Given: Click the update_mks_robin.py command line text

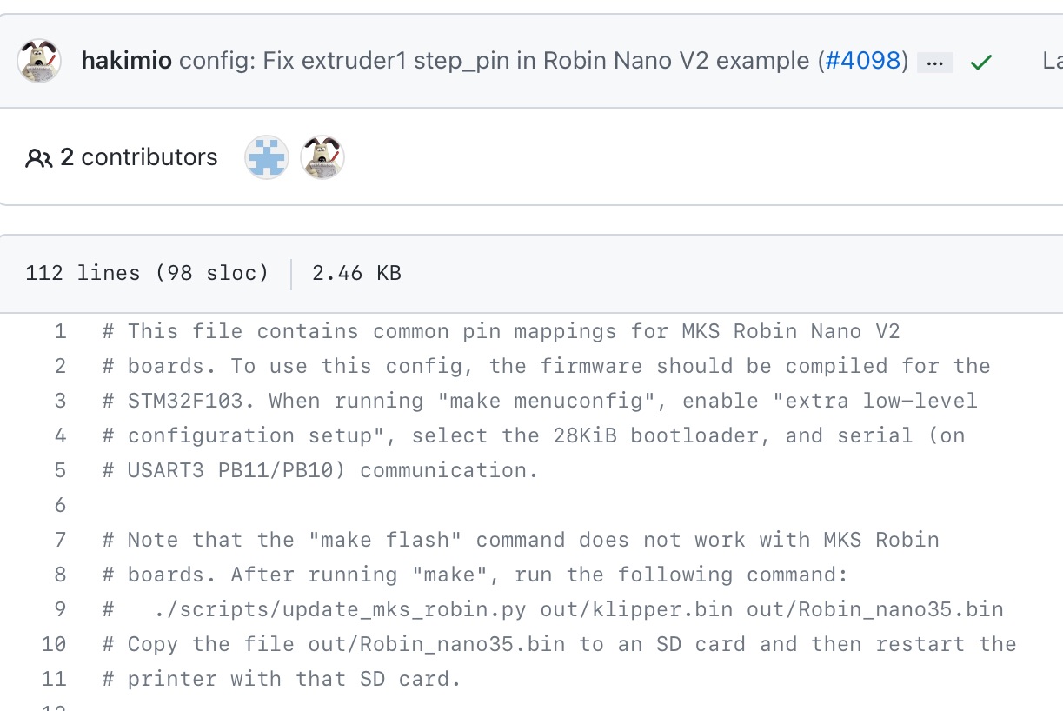Looking at the screenshot, I should point(553,609).
